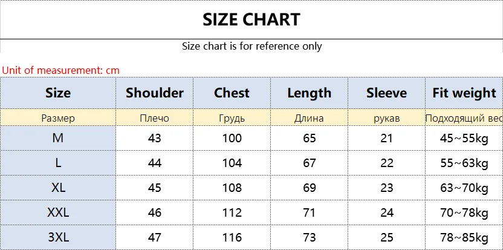
Task: Click the Length column header
Action: pyautogui.click(x=310, y=93)
